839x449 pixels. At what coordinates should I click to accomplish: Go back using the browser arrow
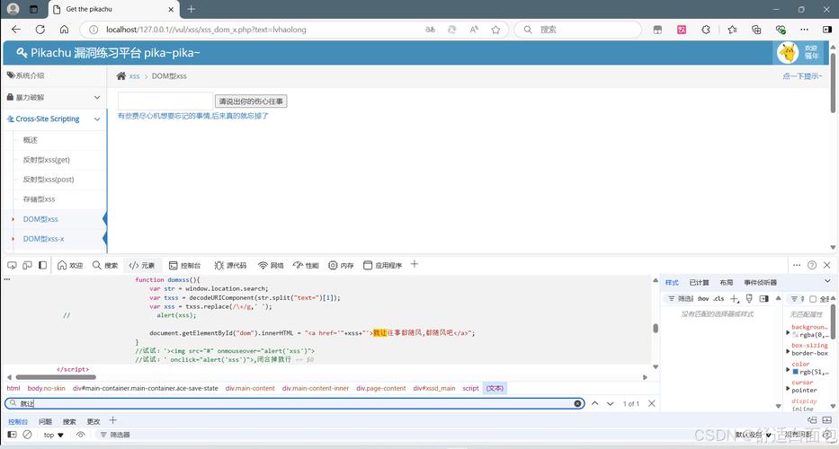(16, 30)
